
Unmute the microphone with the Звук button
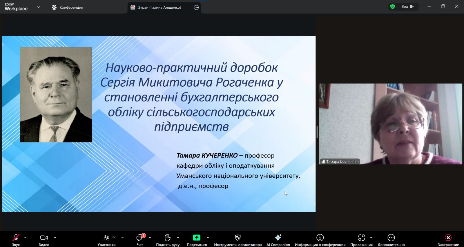click(x=16, y=238)
